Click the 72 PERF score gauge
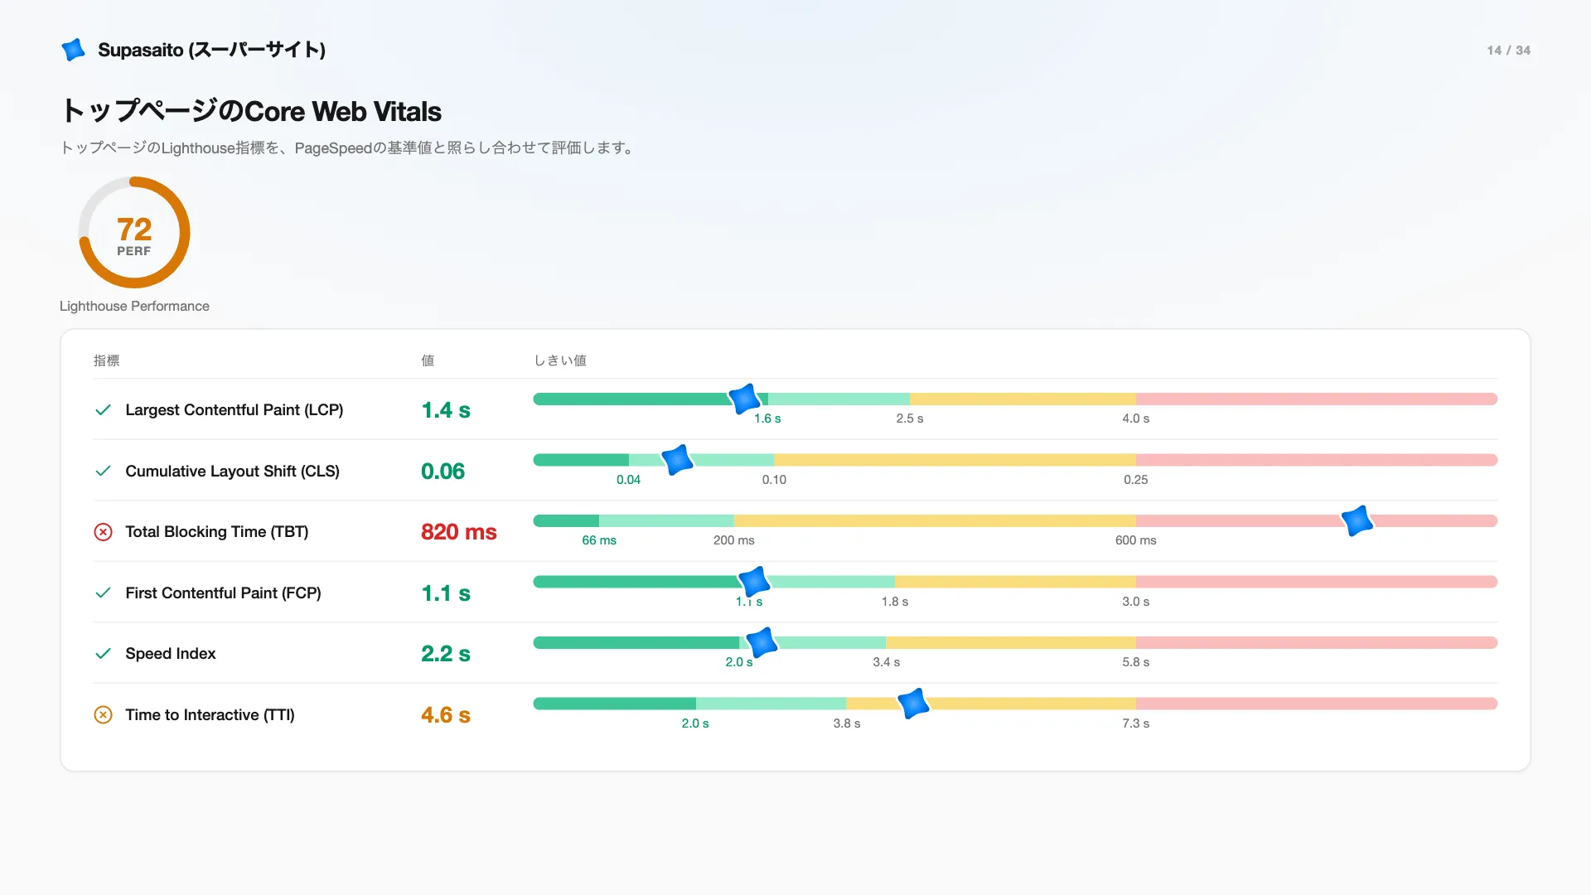This screenshot has height=895, width=1591. 134,233
